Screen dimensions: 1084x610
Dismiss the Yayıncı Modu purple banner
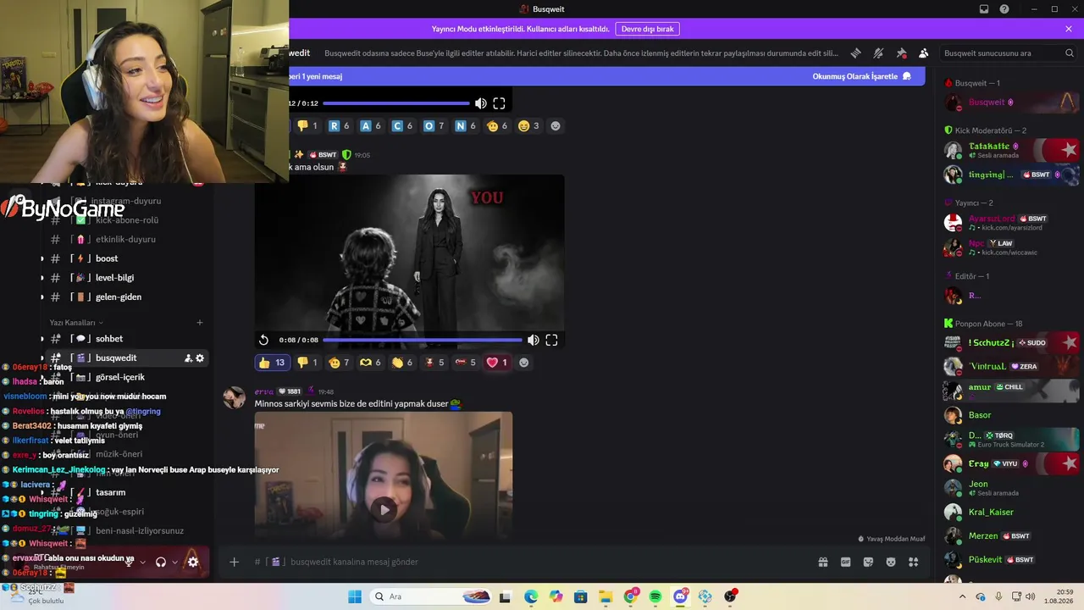point(1069,29)
